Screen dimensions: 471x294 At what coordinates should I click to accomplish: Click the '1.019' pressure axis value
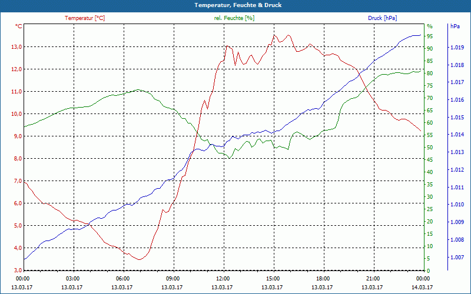[457, 48]
